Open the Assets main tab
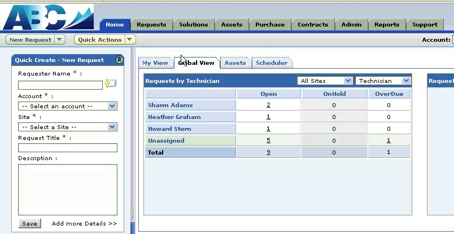 click(232, 24)
